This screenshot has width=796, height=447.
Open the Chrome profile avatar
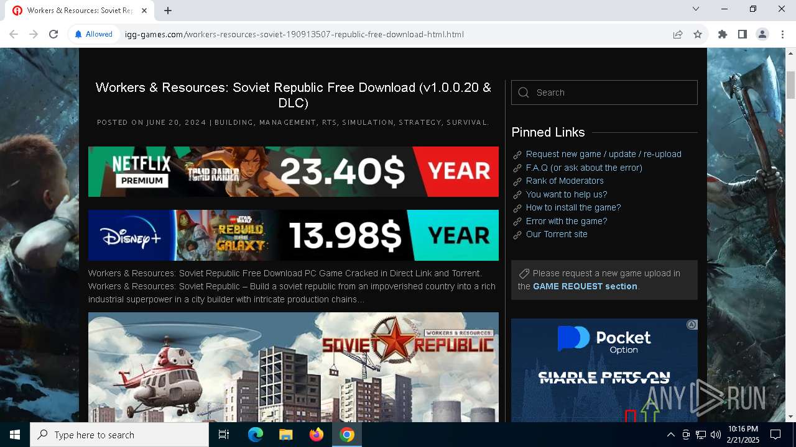pos(762,34)
